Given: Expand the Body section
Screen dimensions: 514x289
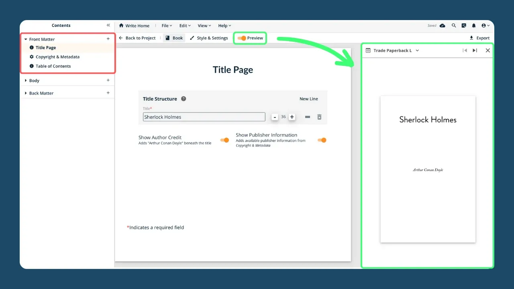Looking at the screenshot, I should coord(27,80).
